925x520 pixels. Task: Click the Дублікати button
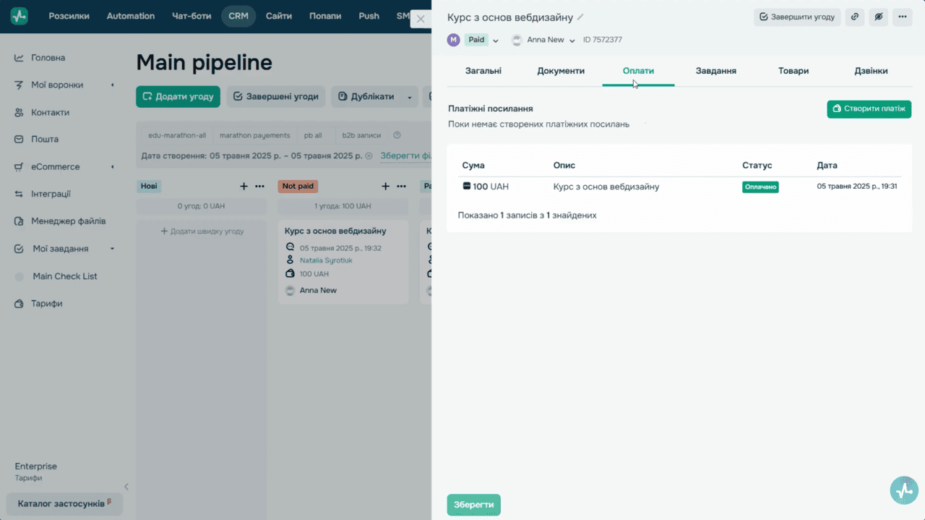click(x=366, y=97)
